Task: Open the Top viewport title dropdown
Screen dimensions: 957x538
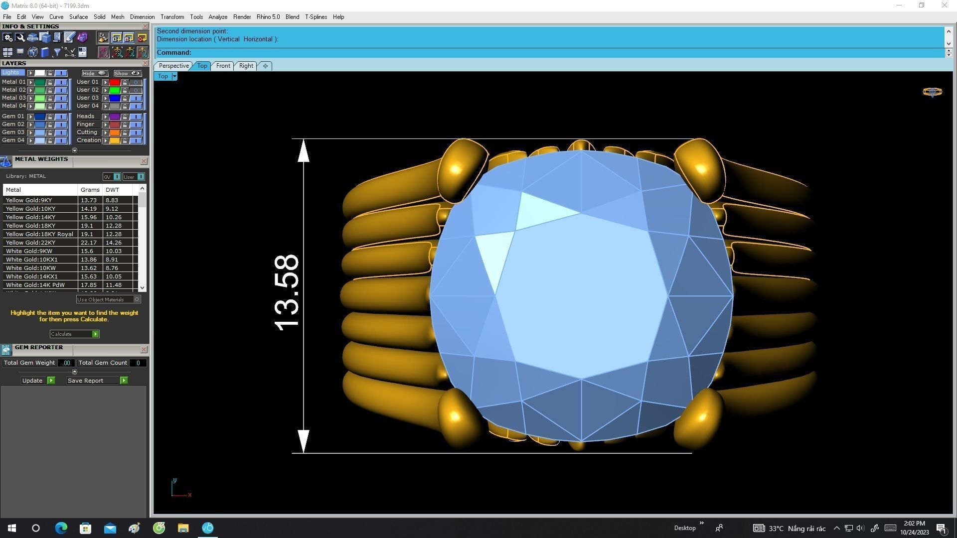Action: (174, 76)
